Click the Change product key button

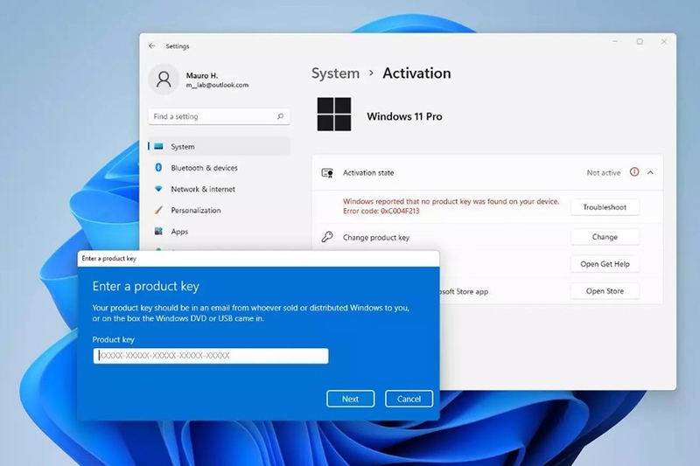coord(605,237)
